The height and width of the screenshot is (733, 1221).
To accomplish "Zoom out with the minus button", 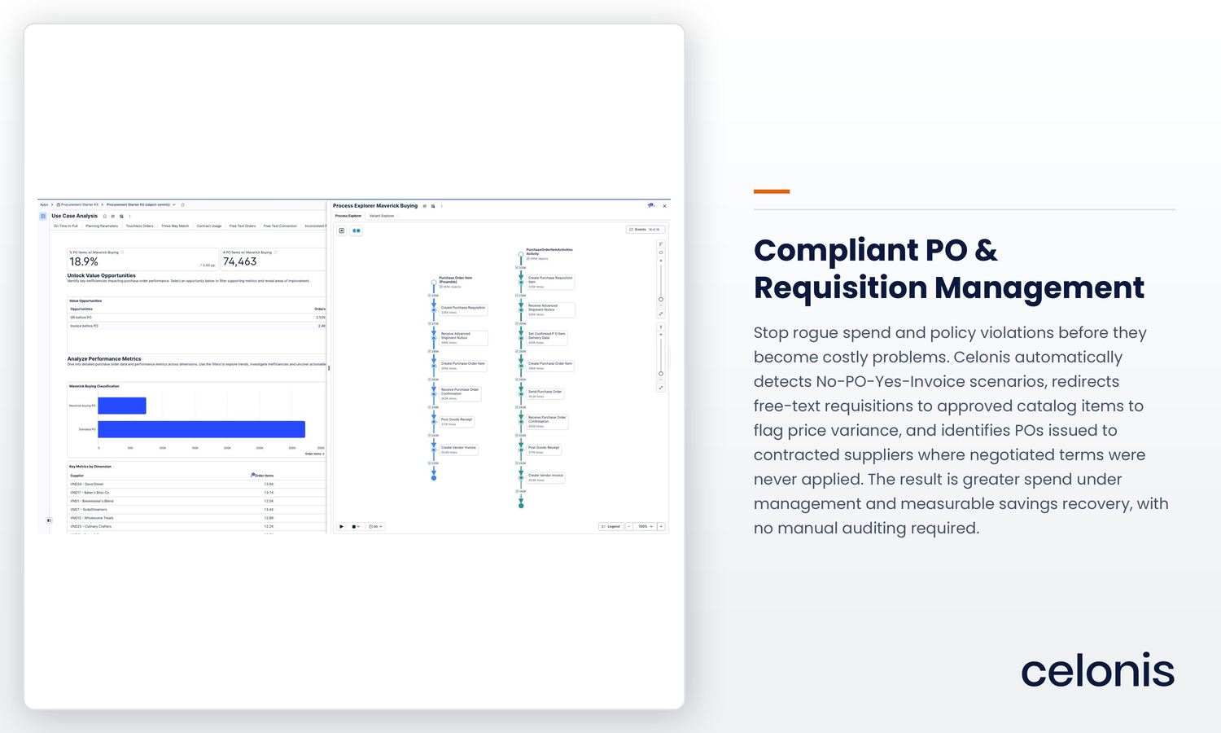I will (629, 526).
